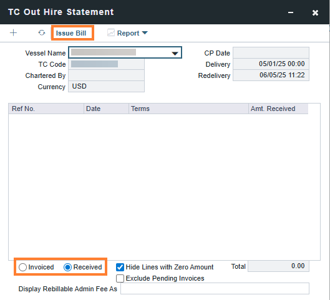Enable Exclude Pending Invoices checkbox
This screenshot has width=330, height=300.
click(120, 278)
